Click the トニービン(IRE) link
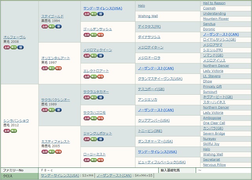 coord(150,131)
